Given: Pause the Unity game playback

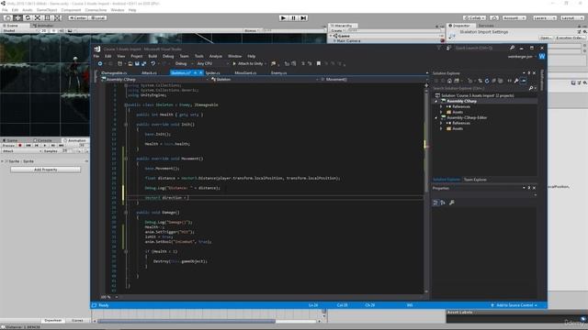Looking at the screenshot, I should pos(293,18).
